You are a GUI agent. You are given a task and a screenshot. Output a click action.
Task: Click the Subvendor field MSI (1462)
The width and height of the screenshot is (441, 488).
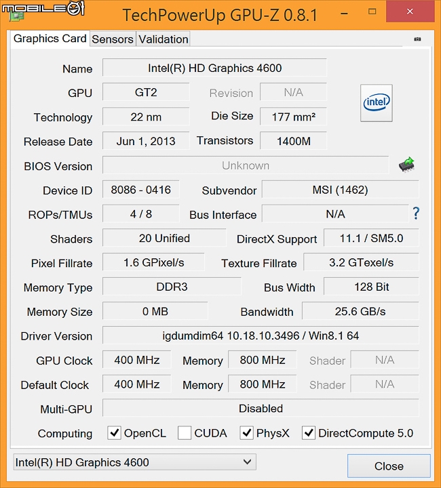tap(340, 190)
